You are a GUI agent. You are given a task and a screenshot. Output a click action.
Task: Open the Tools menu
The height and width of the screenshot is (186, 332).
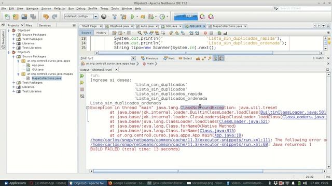coord(115,8)
